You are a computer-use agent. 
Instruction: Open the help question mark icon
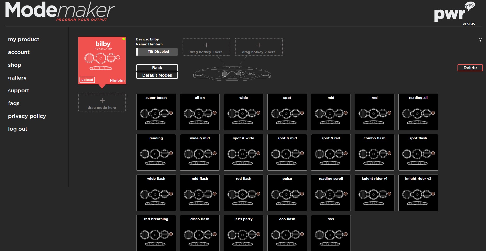(x=481, y=40)
